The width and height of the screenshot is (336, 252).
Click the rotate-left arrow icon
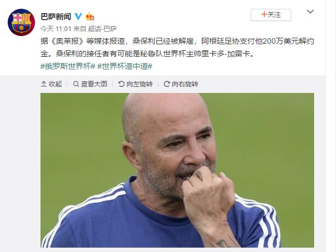pyautogui.click(x=121, y=84)
